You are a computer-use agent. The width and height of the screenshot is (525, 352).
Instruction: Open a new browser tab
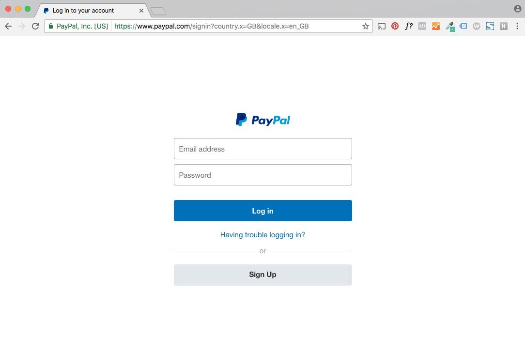(x=158, y=11)
